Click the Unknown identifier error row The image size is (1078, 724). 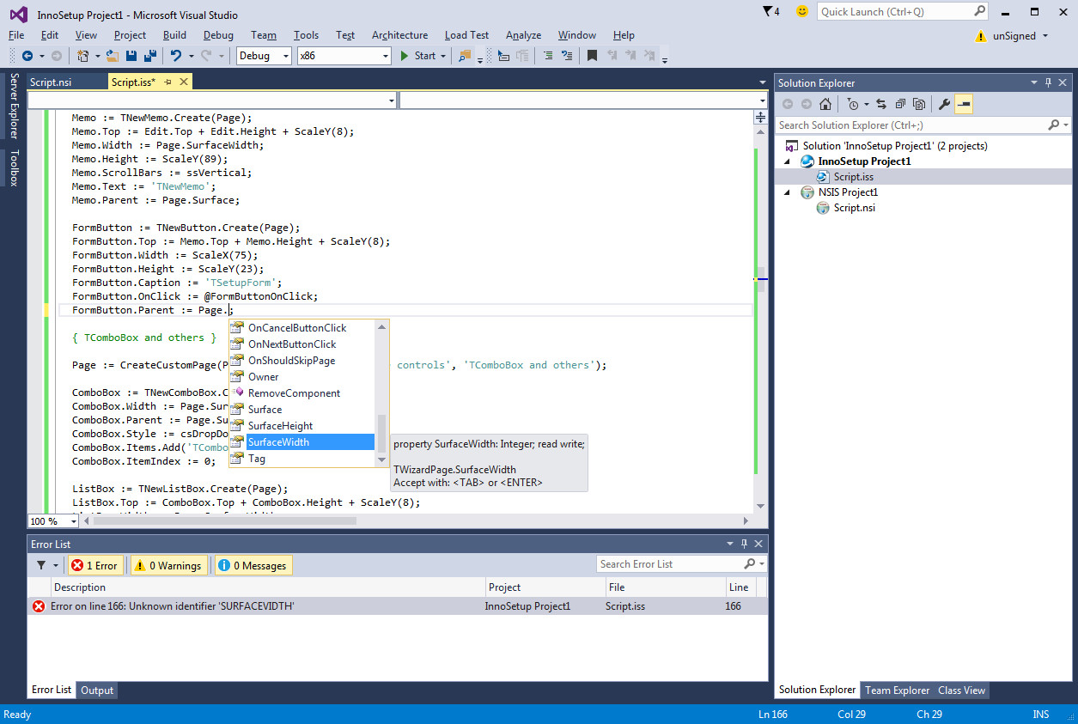click(397, 606)
